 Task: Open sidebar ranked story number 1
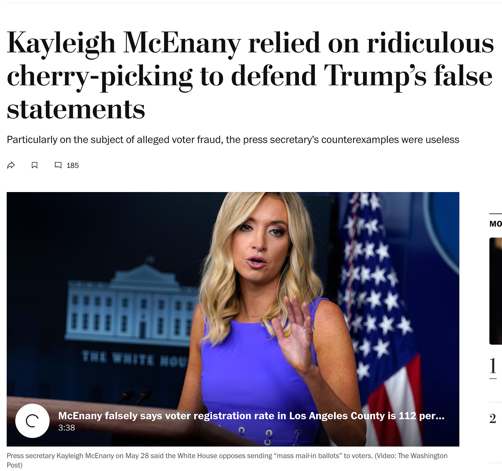[493, 365]
